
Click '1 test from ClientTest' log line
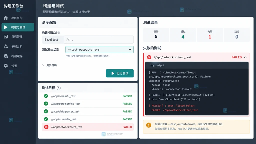[174, 99]
